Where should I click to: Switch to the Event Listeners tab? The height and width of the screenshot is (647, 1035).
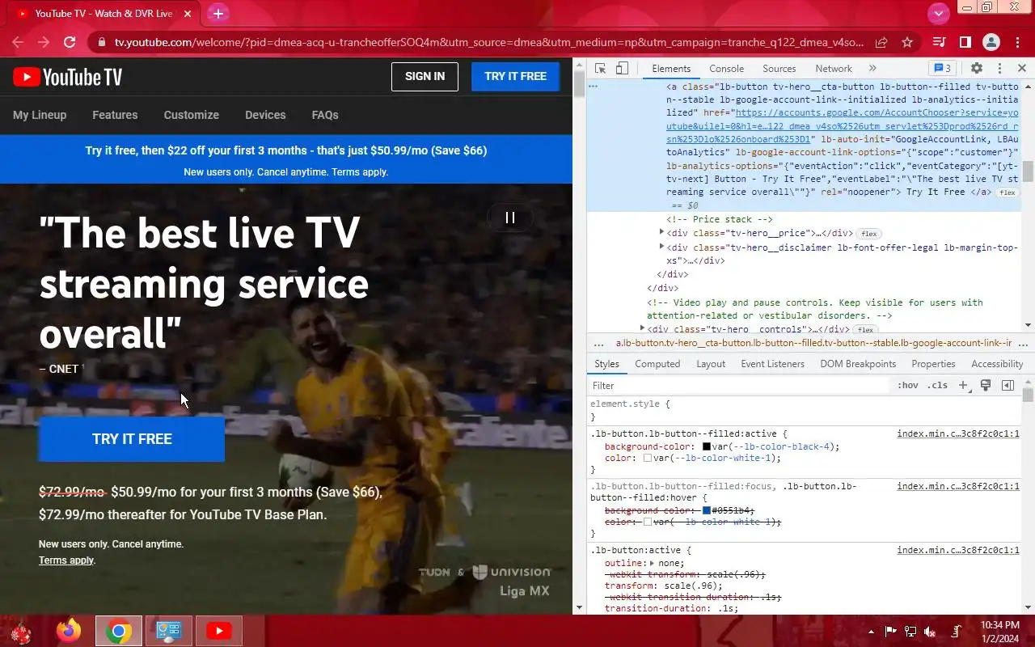pos(772,364)
